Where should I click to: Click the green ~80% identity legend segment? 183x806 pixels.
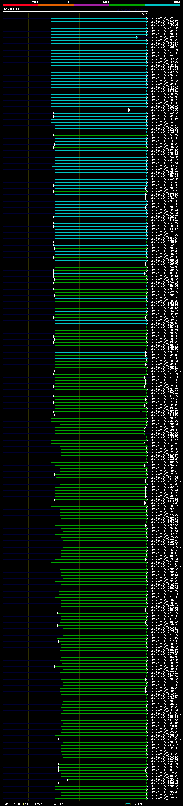click(127, 5)
